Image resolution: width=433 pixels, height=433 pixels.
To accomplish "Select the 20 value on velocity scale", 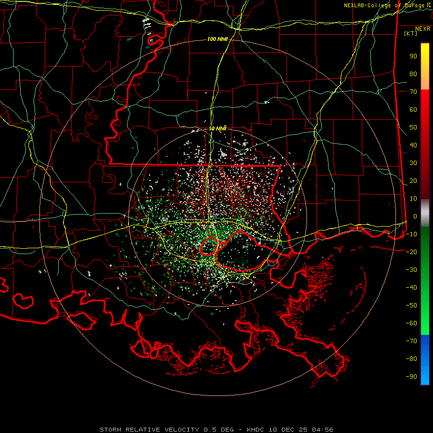I will click(x=413, y=181).
